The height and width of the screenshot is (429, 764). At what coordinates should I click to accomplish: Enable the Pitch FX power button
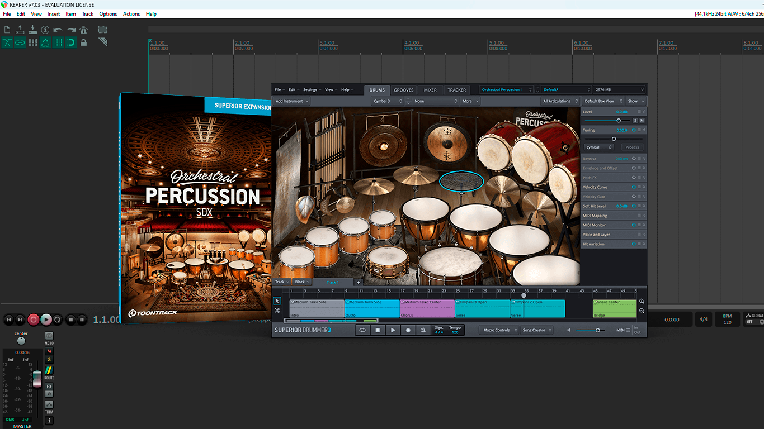(x=634, y=178)
